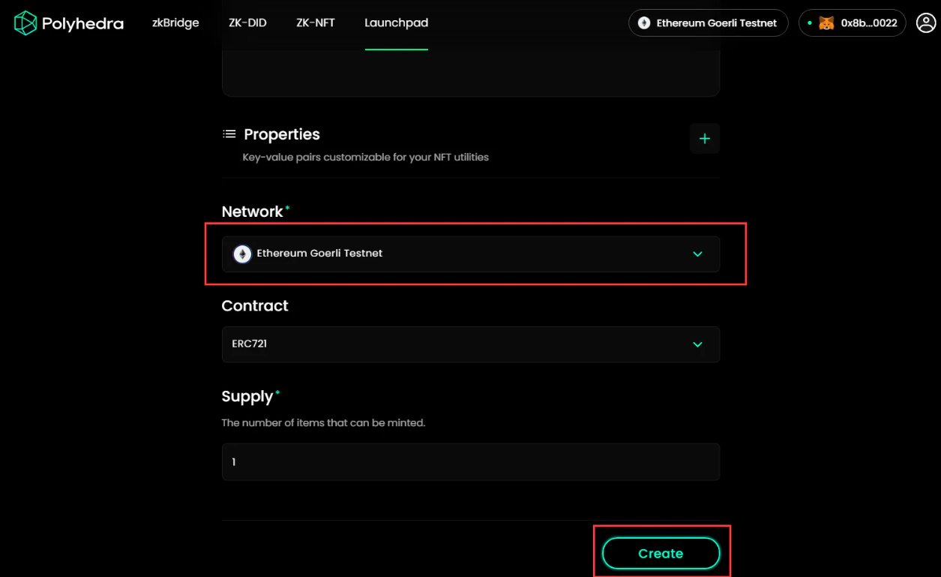
Task: Add a property with the plus icon
Action: (x=704, y=139)
